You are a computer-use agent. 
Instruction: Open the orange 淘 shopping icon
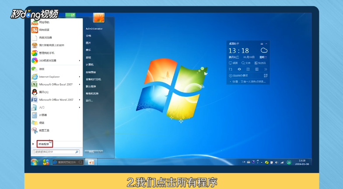pos(35,30)
